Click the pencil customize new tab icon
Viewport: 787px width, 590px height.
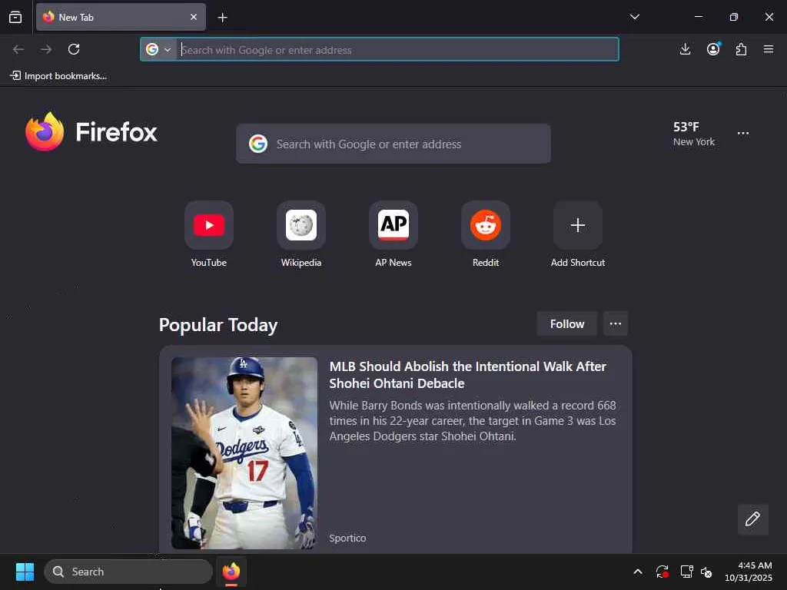[753, 519]
